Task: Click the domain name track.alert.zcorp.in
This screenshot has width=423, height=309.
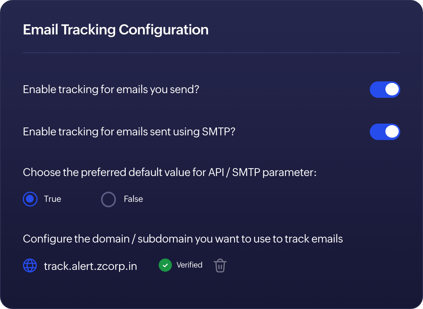Action: pos(90,266)
